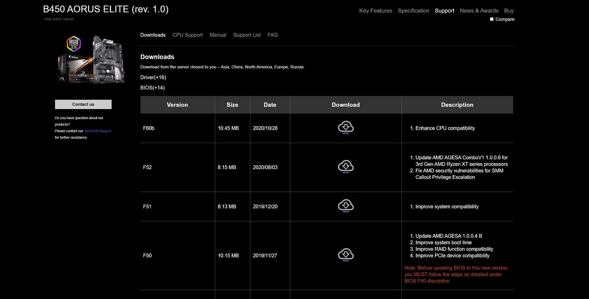Image resolution: width=589 pixels, height=299 pixels.
Task: Click the Downloads section heading
Action: tap(157, 57)
